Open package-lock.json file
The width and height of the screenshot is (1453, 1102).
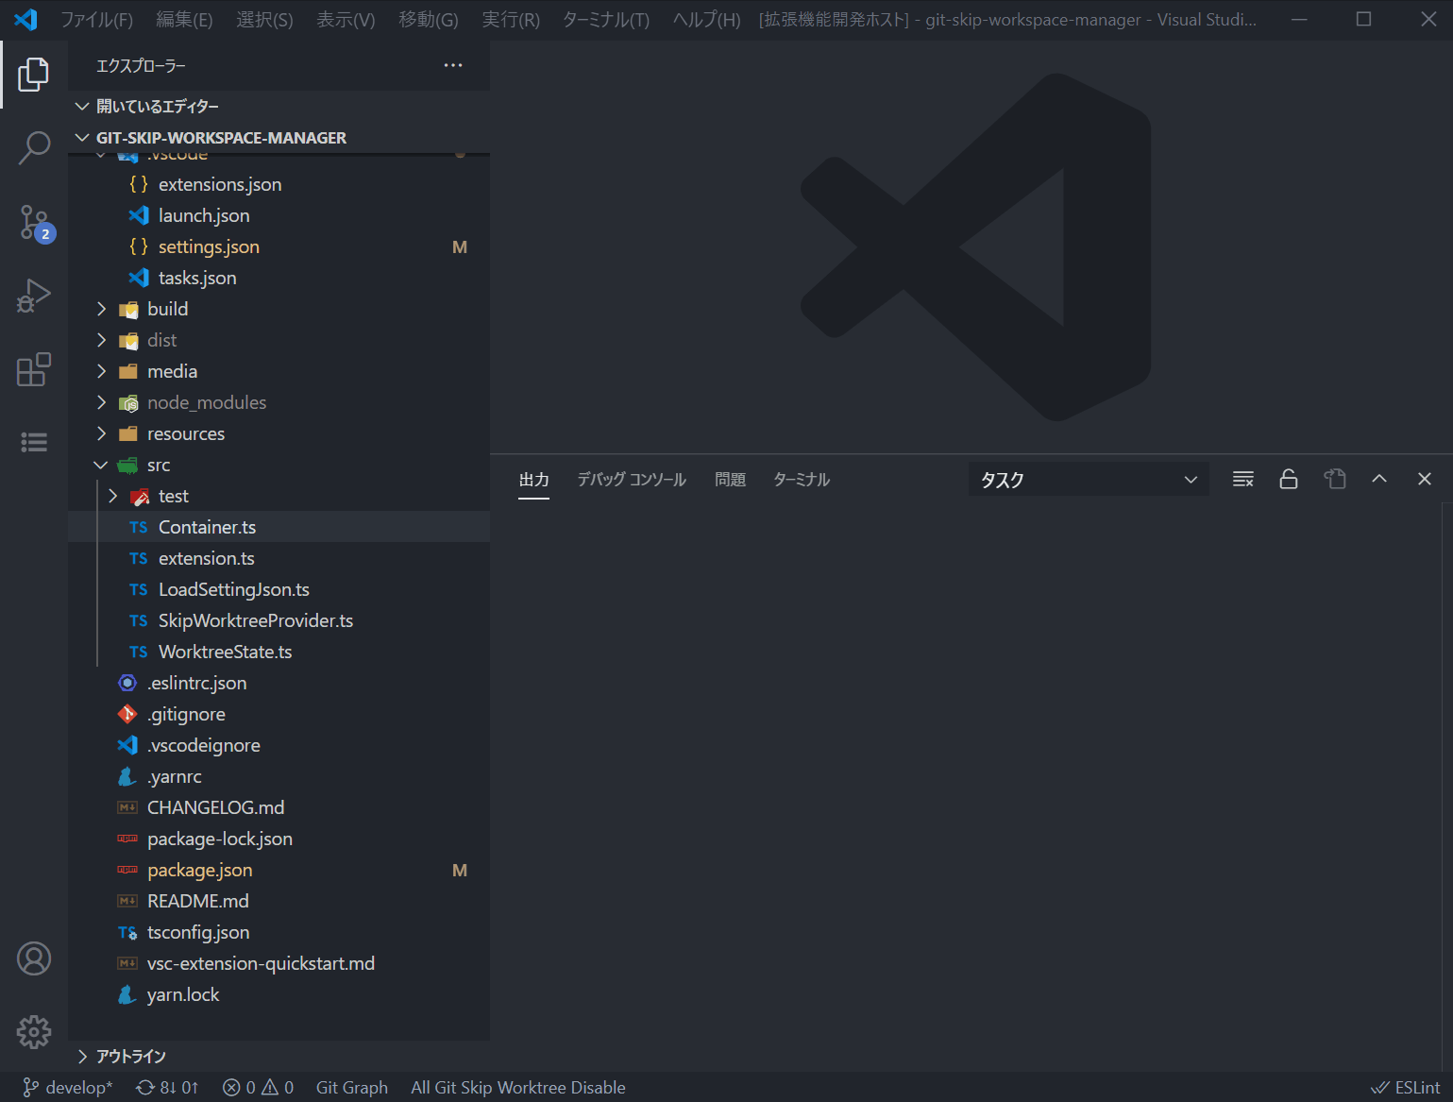[x=279, y=839]
